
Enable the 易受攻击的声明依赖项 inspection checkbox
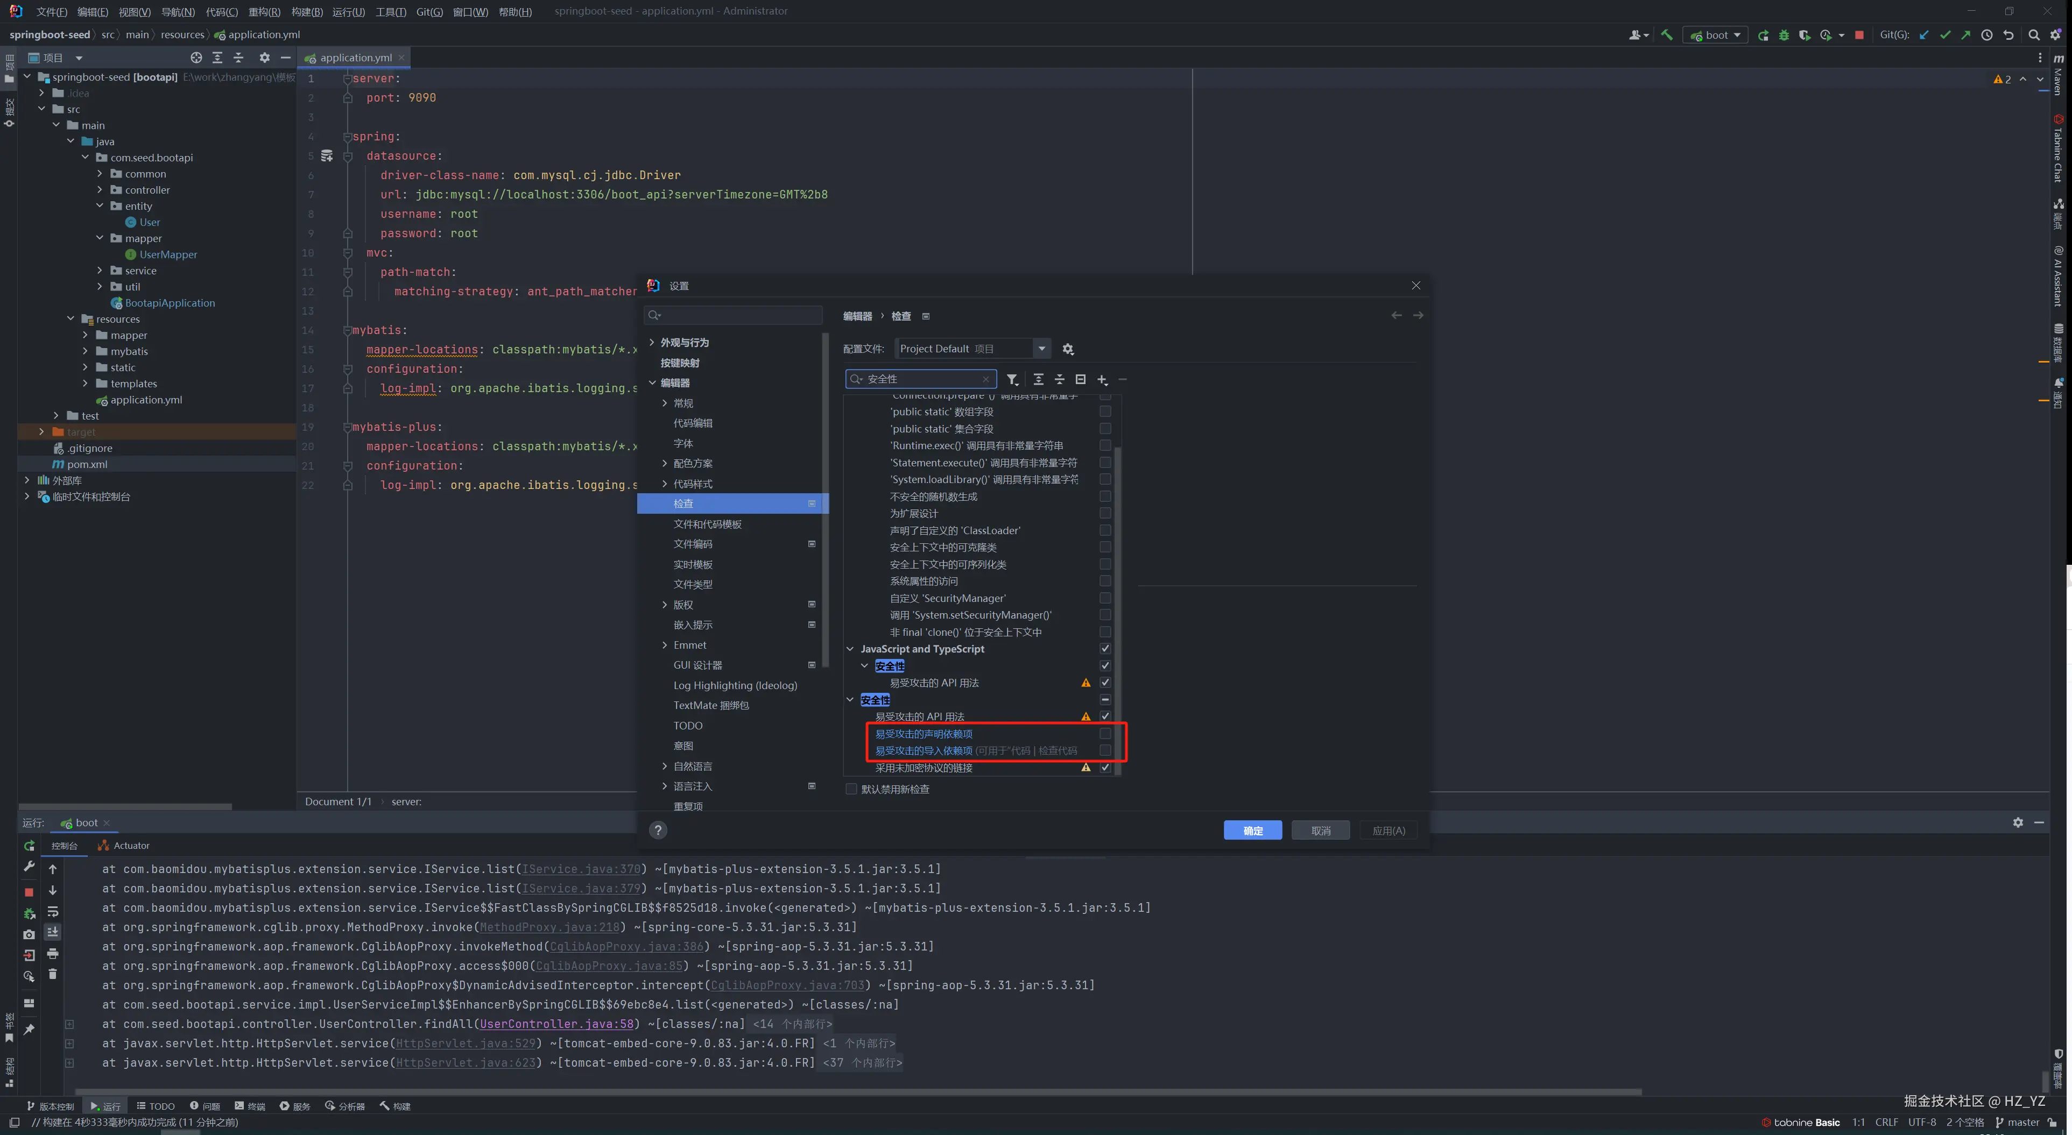pyautogui.click(x=1105, y=733)
